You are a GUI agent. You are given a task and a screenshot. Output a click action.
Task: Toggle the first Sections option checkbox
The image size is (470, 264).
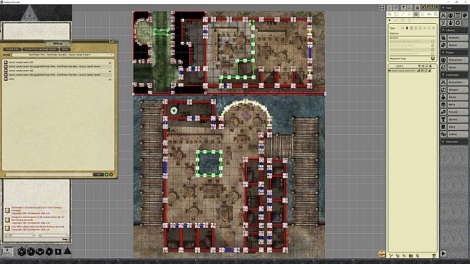pyautogui.click(x=432, y=41)
